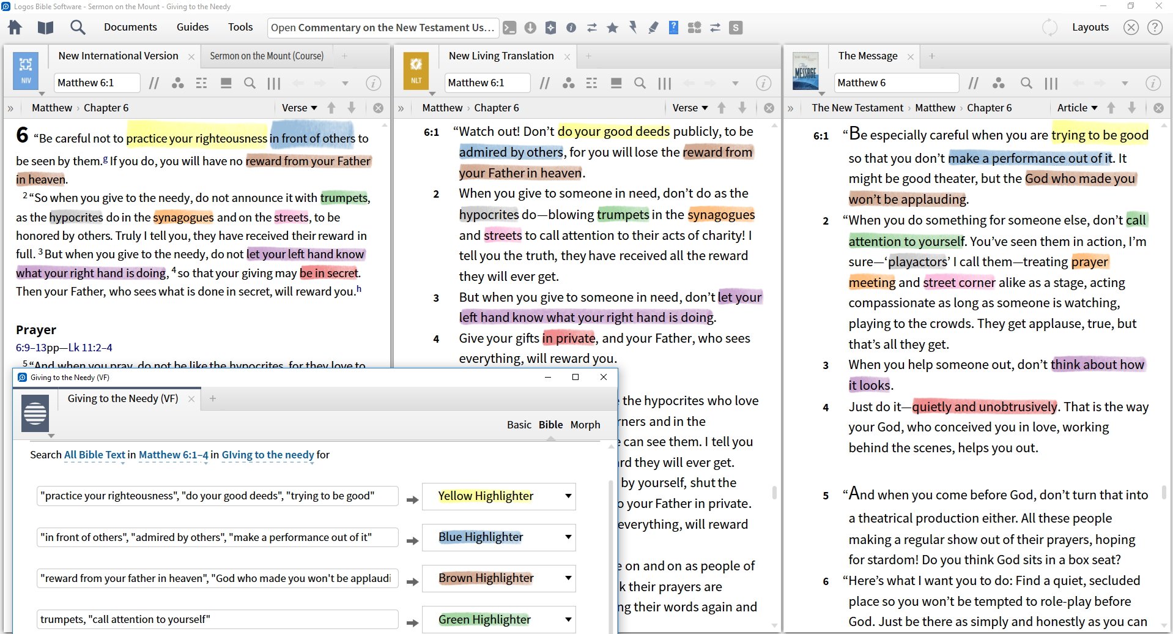1173x634 pixels.
Task: Click the Layouts button
Action: [x=1090, y=28]
